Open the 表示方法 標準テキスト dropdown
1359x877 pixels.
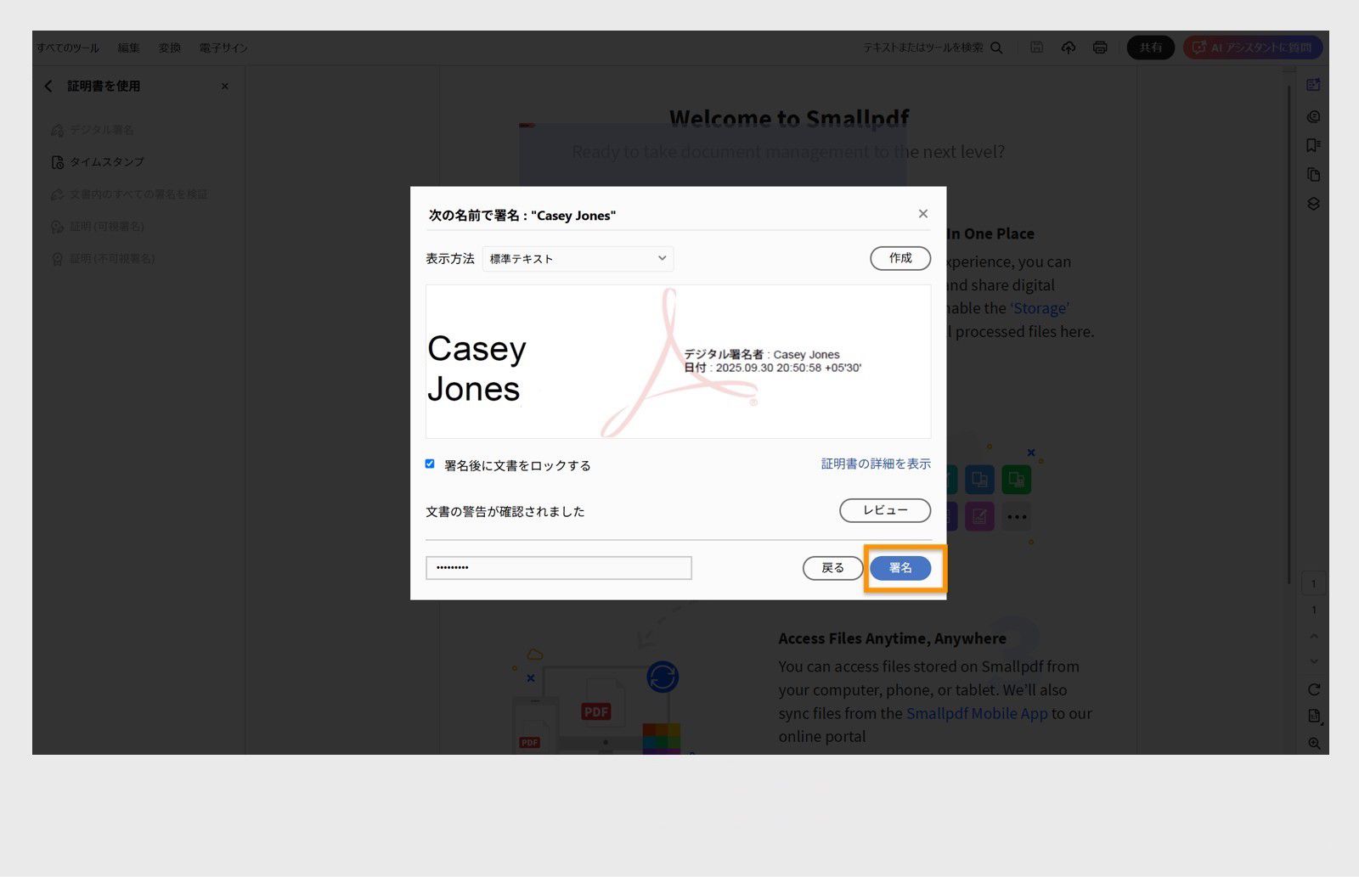tap(578, 259)
